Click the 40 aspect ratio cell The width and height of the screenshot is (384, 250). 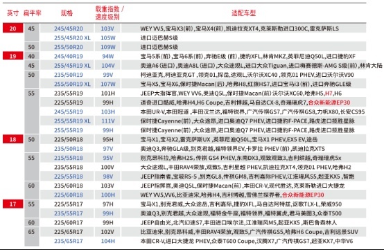[31, 56]
